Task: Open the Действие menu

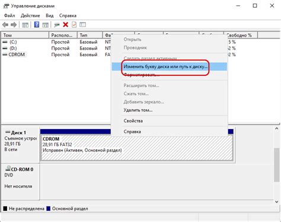Action: [x=30, y=15]
